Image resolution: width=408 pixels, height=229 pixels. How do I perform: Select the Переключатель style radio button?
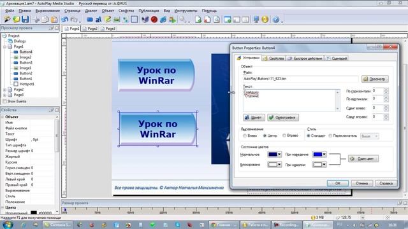[x=330, y=135]
